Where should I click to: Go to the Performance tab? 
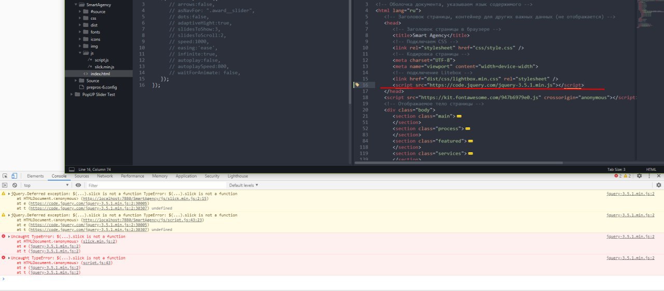pos(132,176)
